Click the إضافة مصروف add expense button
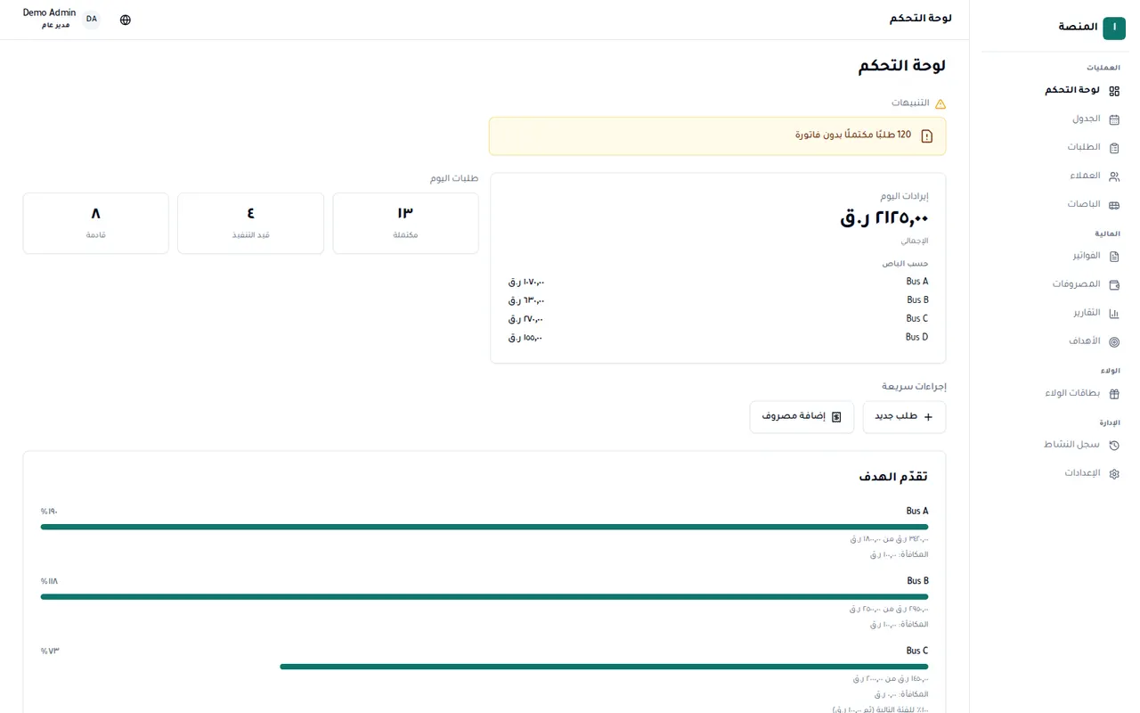 pos(802,417)
